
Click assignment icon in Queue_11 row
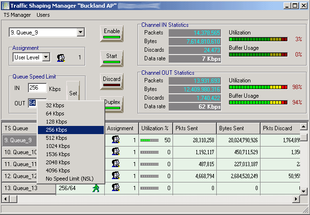point(115,163)
